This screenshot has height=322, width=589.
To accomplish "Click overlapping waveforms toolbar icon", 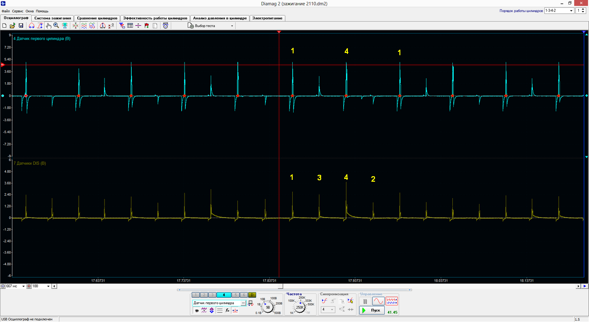I will tap(92, 26).
